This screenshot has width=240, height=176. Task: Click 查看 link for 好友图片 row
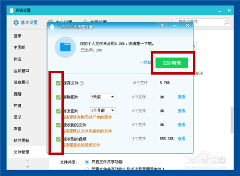click(181, 111)
